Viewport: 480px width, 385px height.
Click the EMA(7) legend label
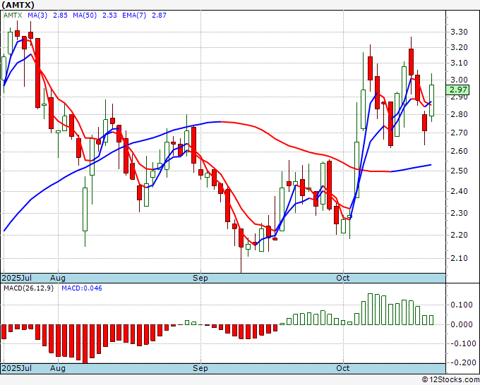point(134,16)
